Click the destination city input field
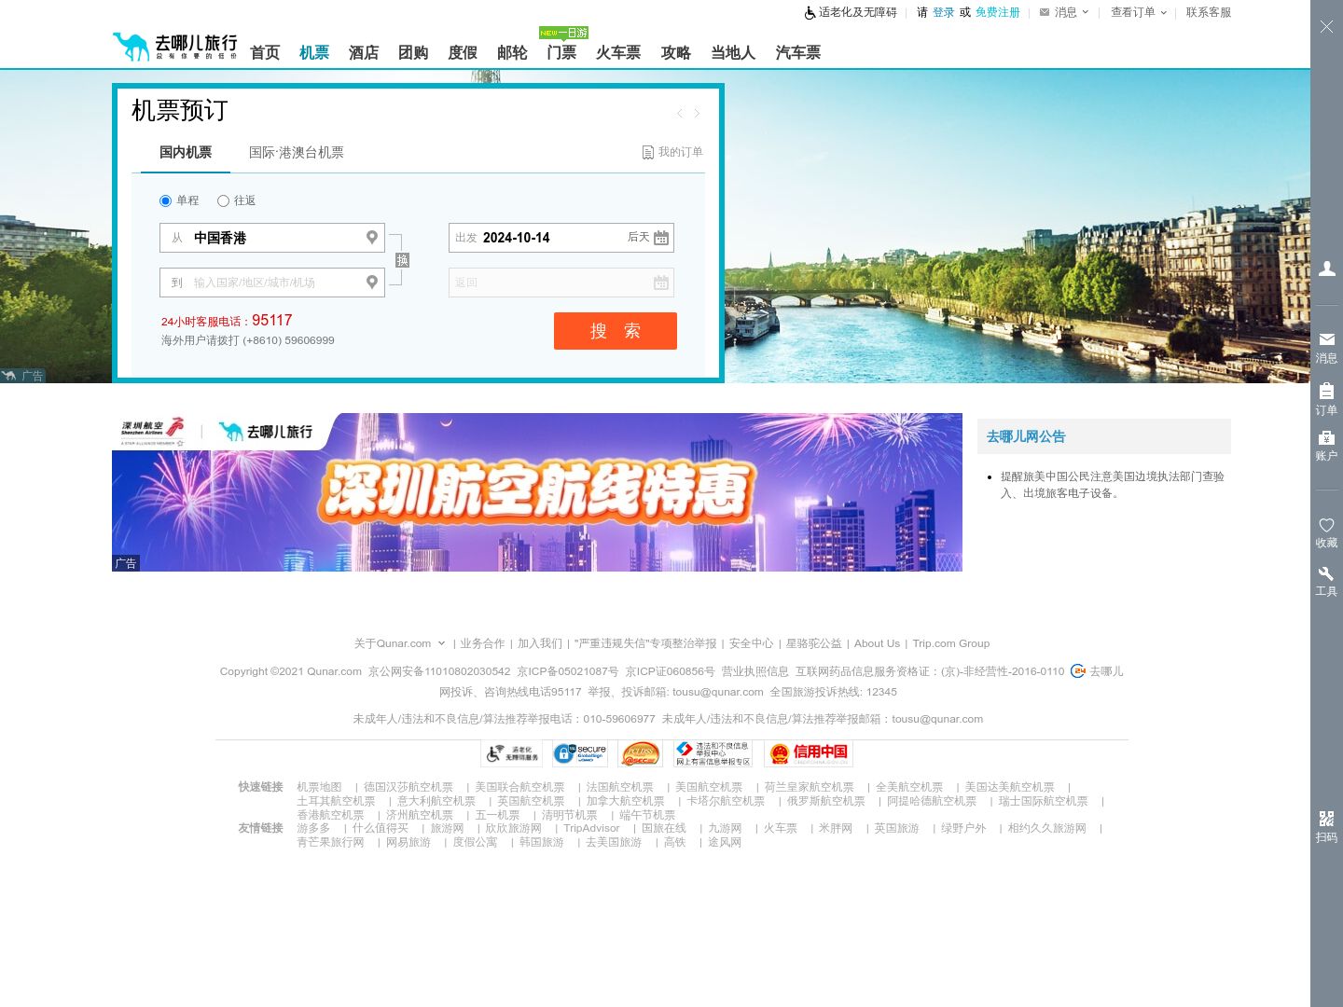This screenshot has height=1007, width=1343. [272, 283]
